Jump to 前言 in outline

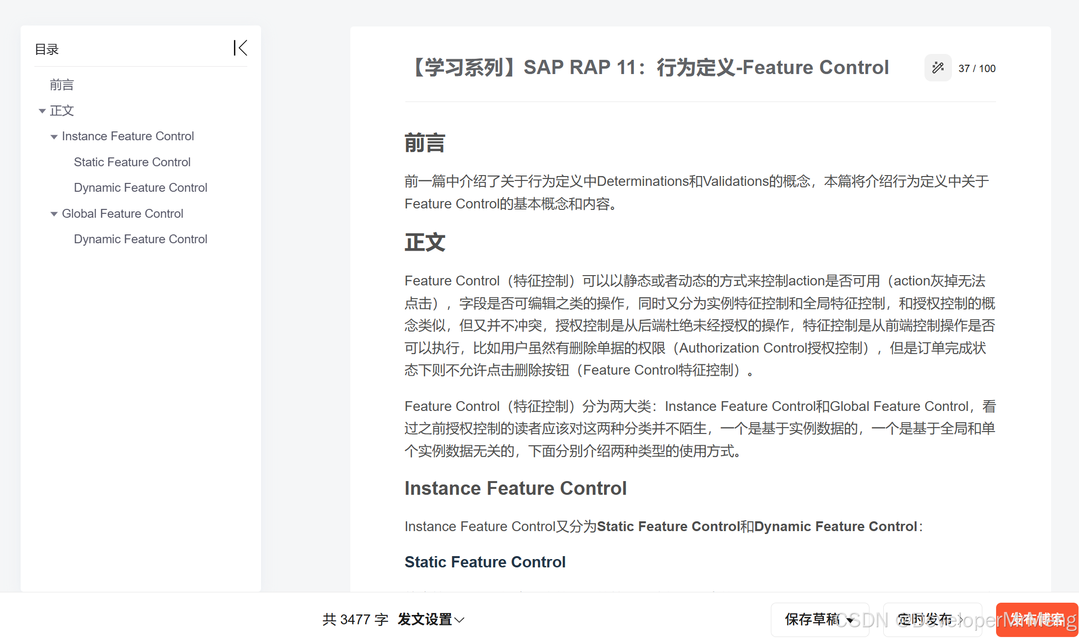[x=62, y=85]
